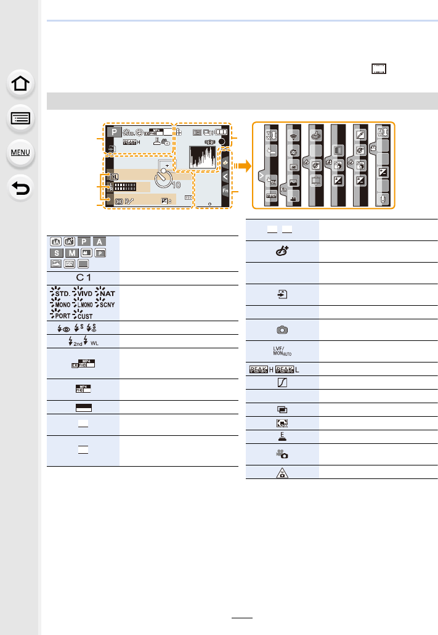Select the P Program AE mode icon
Viewport: 438px width, 635px height.
pyautogui.click(x=84, y=242)
